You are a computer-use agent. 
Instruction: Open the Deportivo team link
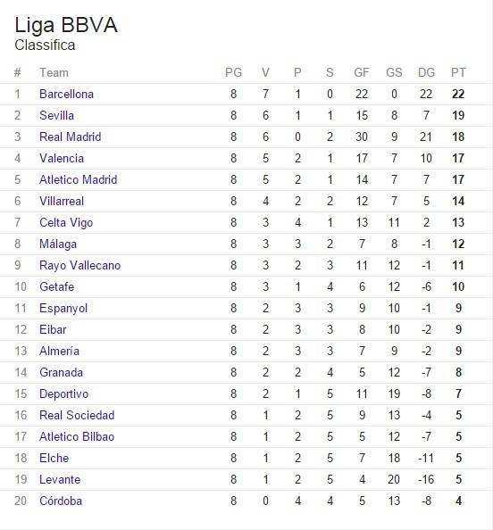tap(63, 394)
